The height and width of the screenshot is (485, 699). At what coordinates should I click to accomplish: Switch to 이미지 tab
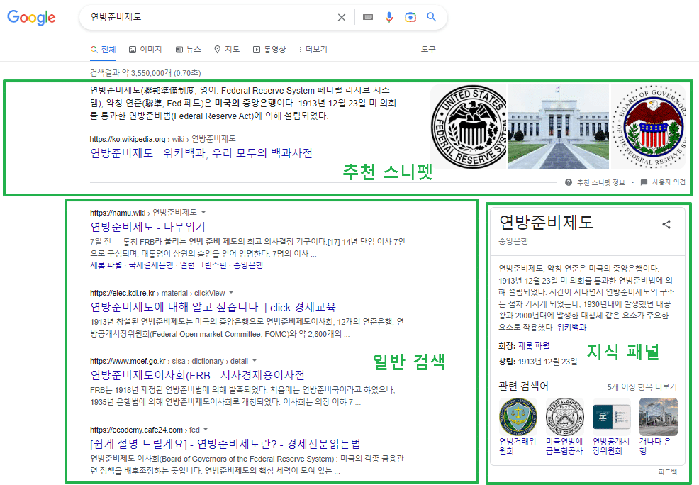[145, 50]
